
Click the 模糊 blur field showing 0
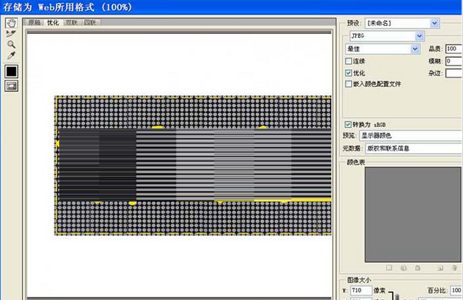(454, 61)
